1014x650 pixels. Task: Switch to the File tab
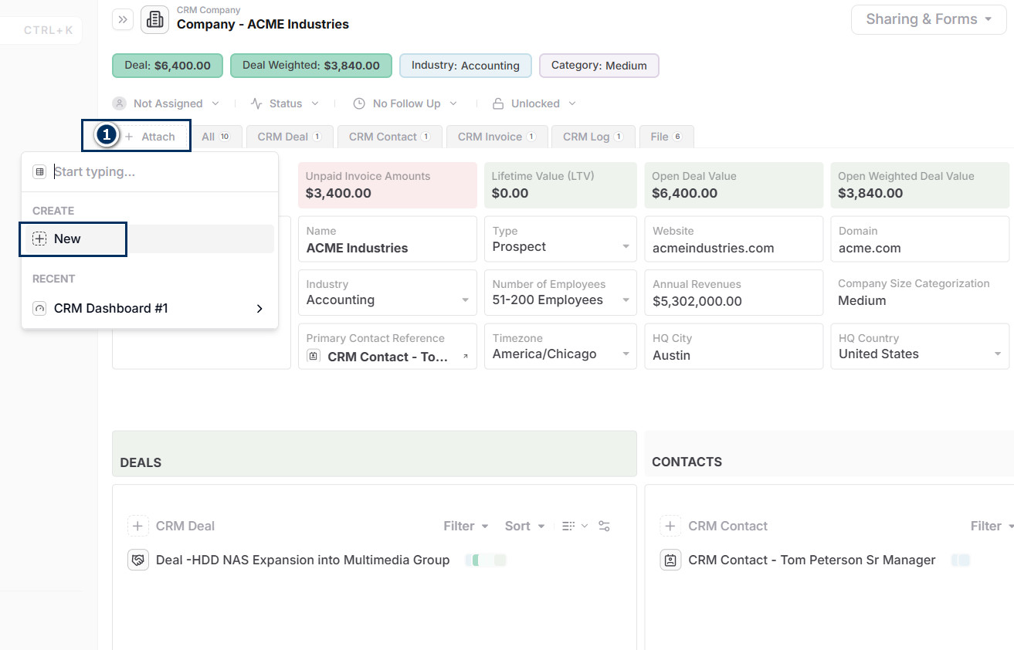click(666, 137)
